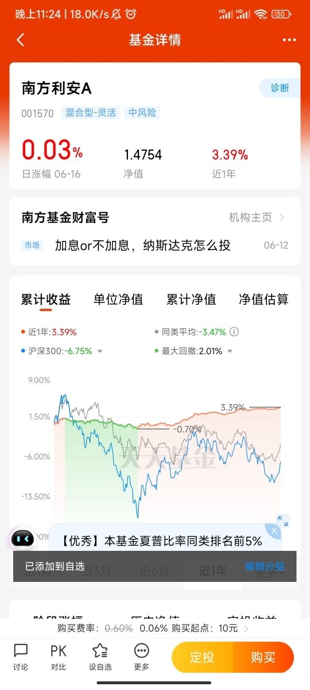Open the three-dot more options menu
The width and height of the screenshot is (310, 690).
(289, 40)
